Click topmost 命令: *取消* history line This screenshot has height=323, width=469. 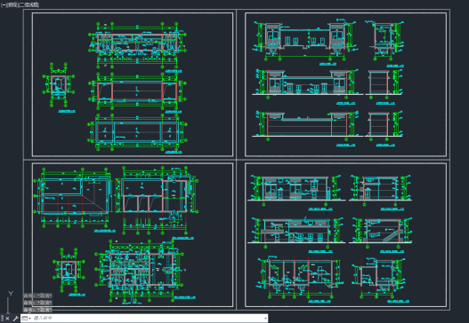pos(37,295)
